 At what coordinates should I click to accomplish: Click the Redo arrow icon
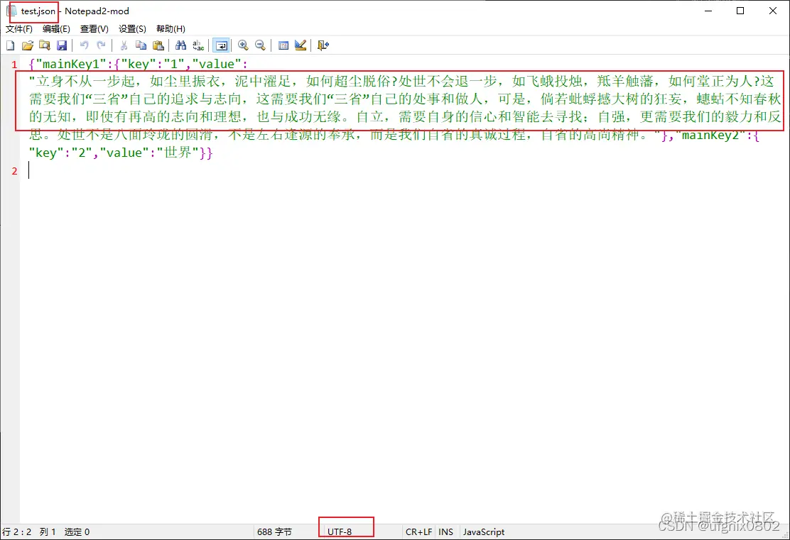(x=101, y=46)
